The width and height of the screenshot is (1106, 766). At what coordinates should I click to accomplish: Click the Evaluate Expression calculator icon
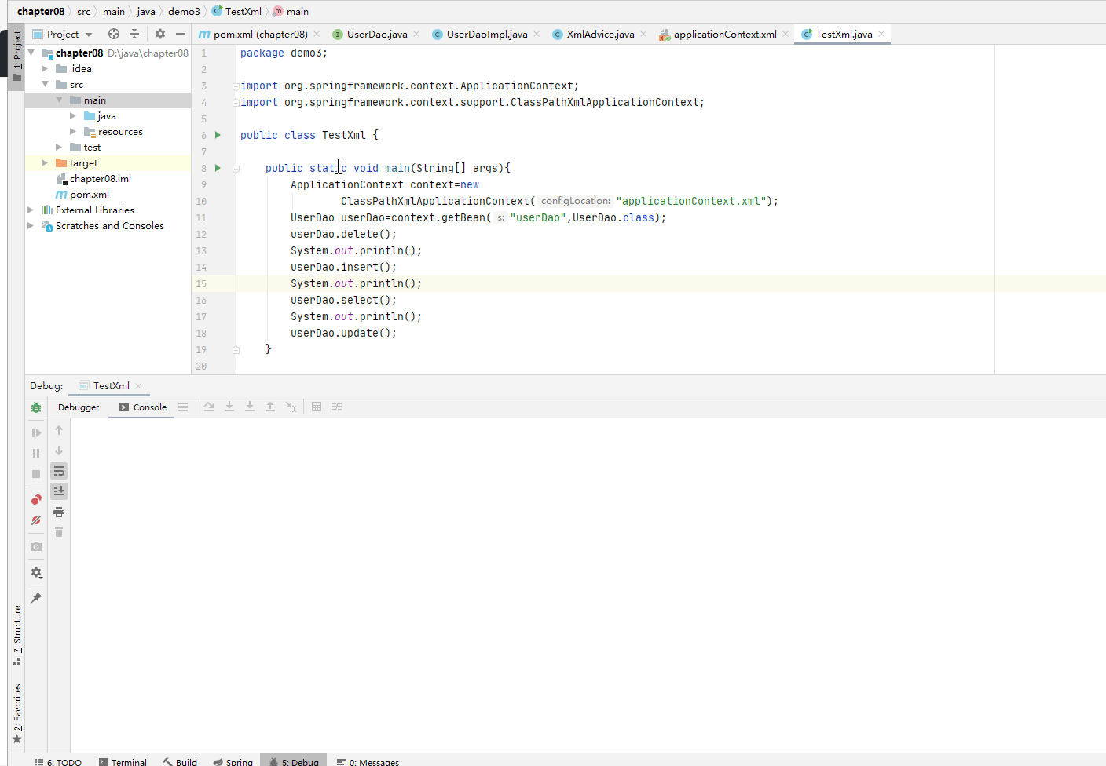pos(317,407)
